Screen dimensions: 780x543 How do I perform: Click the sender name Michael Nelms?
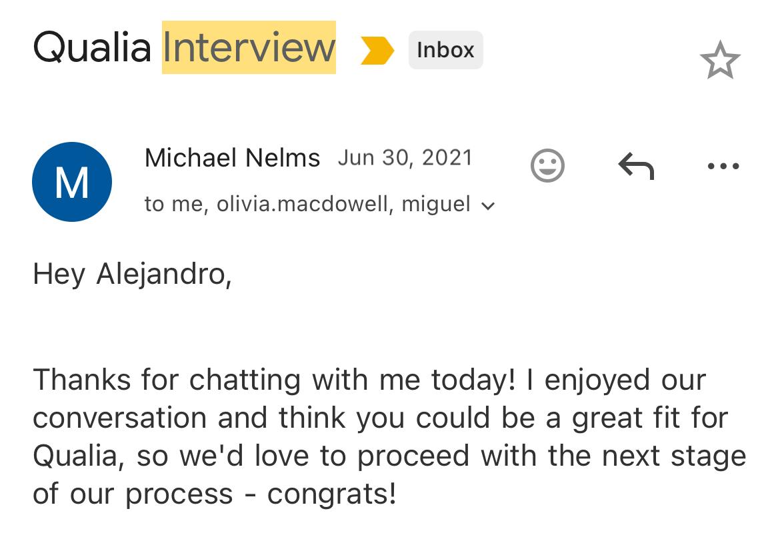[x=232, y=158]
